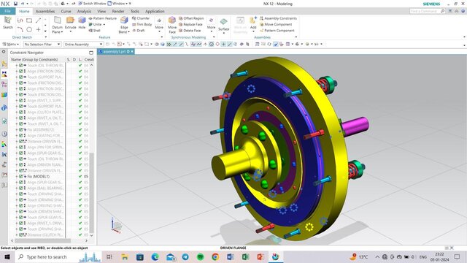The height and width of the screenshot is (263, 467).
Task: Switch to the Render ribbon tab
Action: (118, 12)
